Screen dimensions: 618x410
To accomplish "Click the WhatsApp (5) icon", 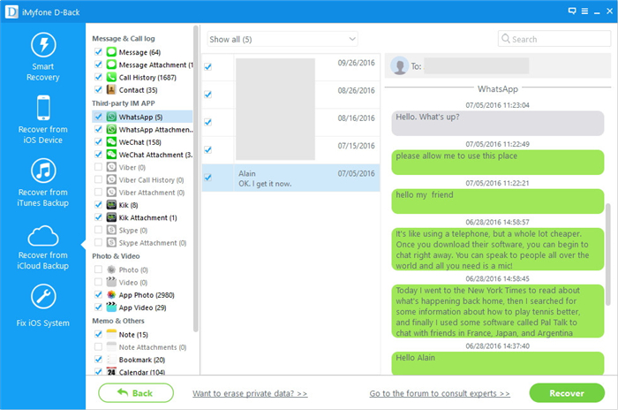I will coord(111,117).
